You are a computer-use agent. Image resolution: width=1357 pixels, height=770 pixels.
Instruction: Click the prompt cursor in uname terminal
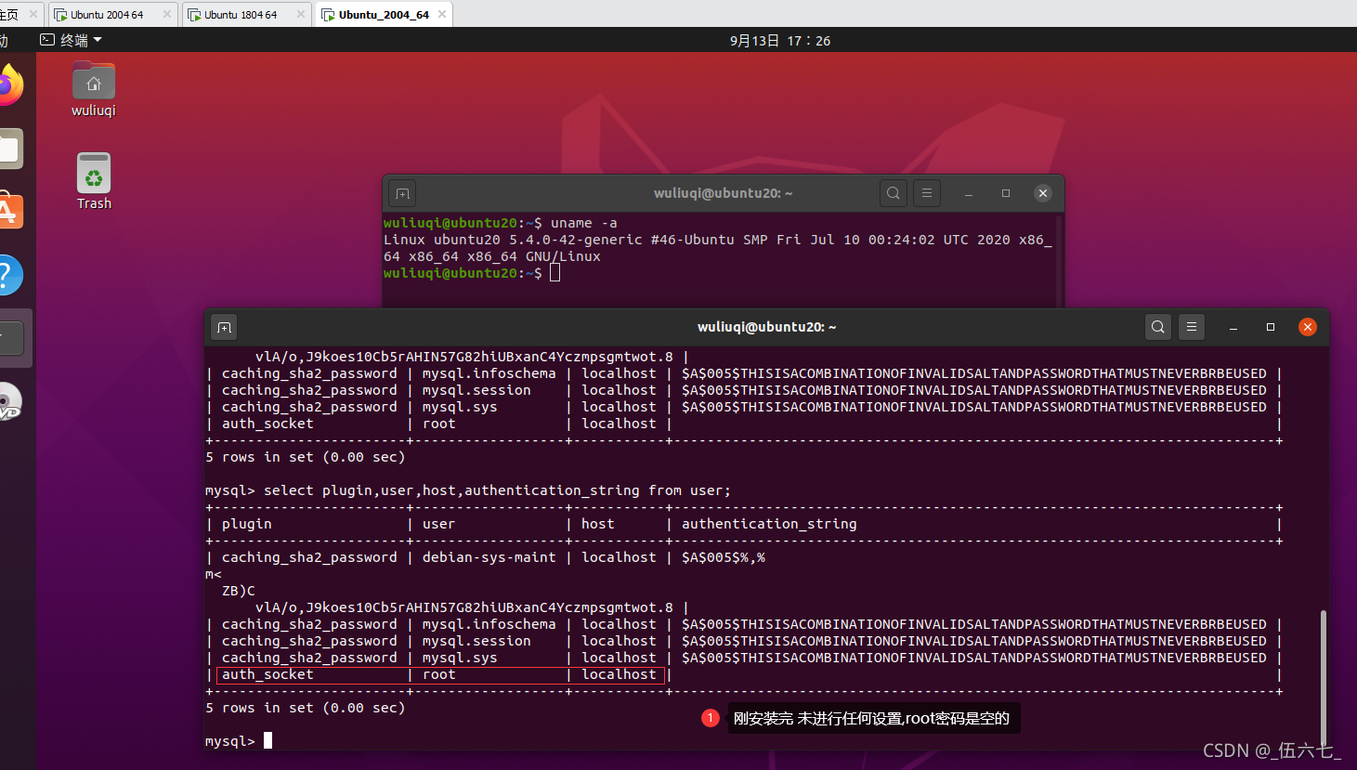555,272
